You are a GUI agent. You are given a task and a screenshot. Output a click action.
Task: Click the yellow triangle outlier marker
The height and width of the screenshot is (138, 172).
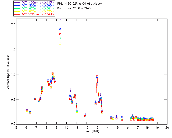(60, 44)
